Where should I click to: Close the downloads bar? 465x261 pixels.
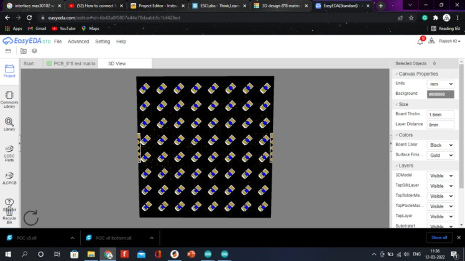coord(459,237)
